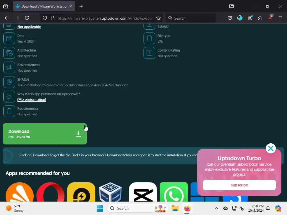Screen dimensions: 287x215
Task: List all tabs in the title bar
Action: point(232,6)
